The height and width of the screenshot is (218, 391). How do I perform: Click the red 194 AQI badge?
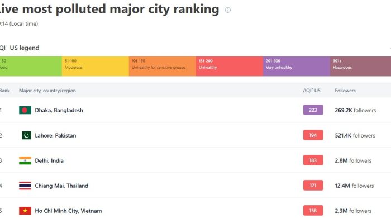tap(313, 135)
